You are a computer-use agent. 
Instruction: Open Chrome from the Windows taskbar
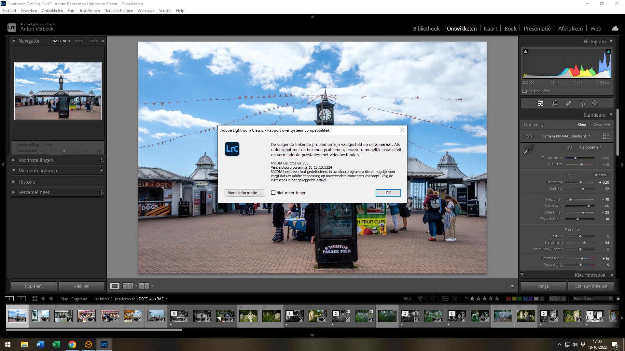click(x=72, y=344)
